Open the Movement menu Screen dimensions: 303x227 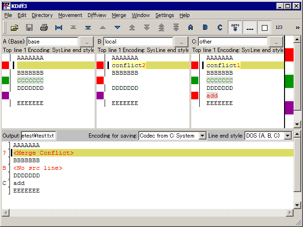(70, 15)
